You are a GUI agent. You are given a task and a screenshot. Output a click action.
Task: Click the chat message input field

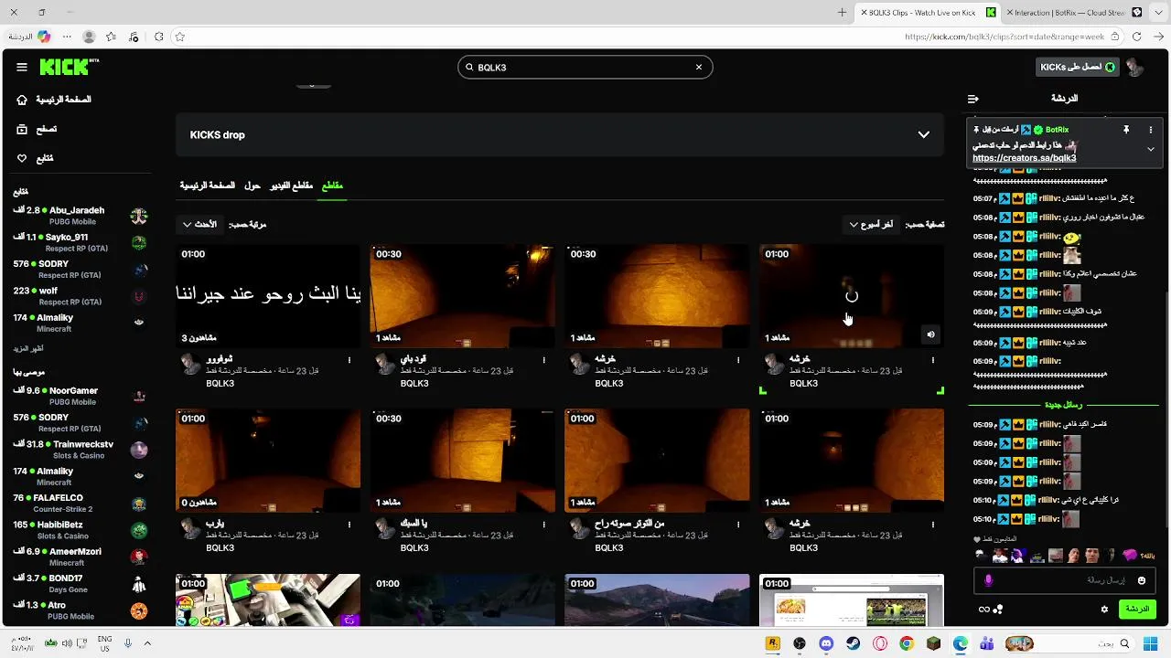click(1065, 580)
